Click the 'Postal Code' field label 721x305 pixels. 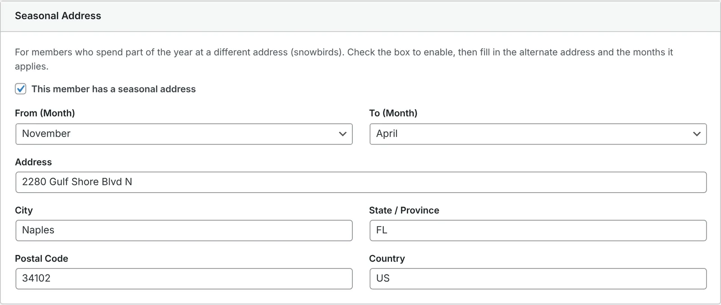41,259
